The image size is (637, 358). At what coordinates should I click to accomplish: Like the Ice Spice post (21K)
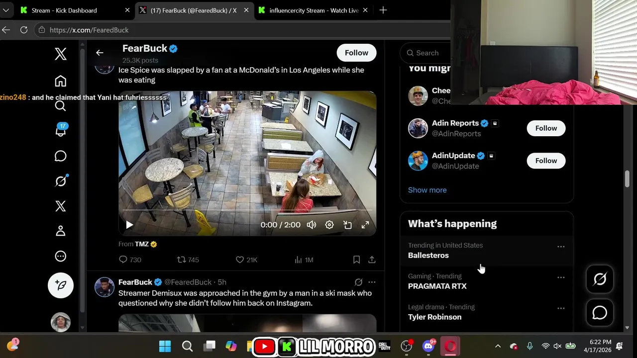246,260
